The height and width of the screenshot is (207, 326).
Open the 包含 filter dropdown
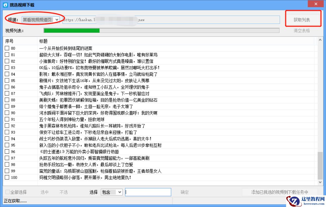112,192
